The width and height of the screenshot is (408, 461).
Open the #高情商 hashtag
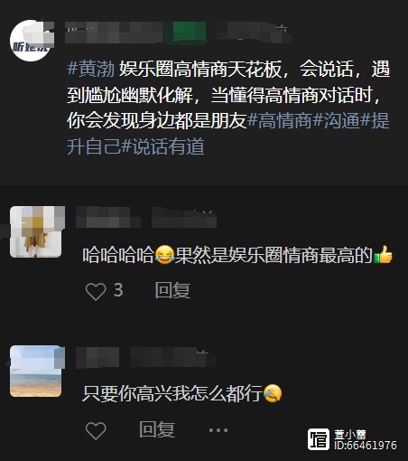tap(279, 120)
